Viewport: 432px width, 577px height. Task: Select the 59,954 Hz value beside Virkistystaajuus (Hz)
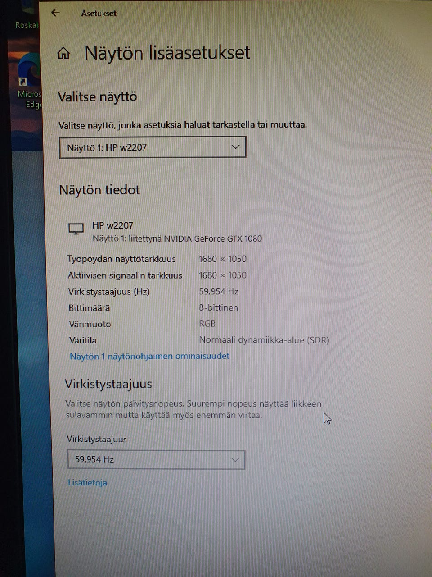tap(219, 291)
